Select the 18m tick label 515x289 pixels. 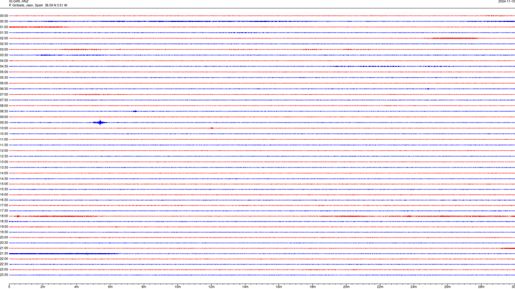(x=313, y=287)
